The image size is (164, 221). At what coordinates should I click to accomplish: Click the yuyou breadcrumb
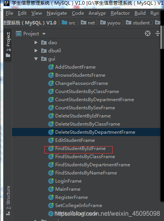click(x=110, y=23)
